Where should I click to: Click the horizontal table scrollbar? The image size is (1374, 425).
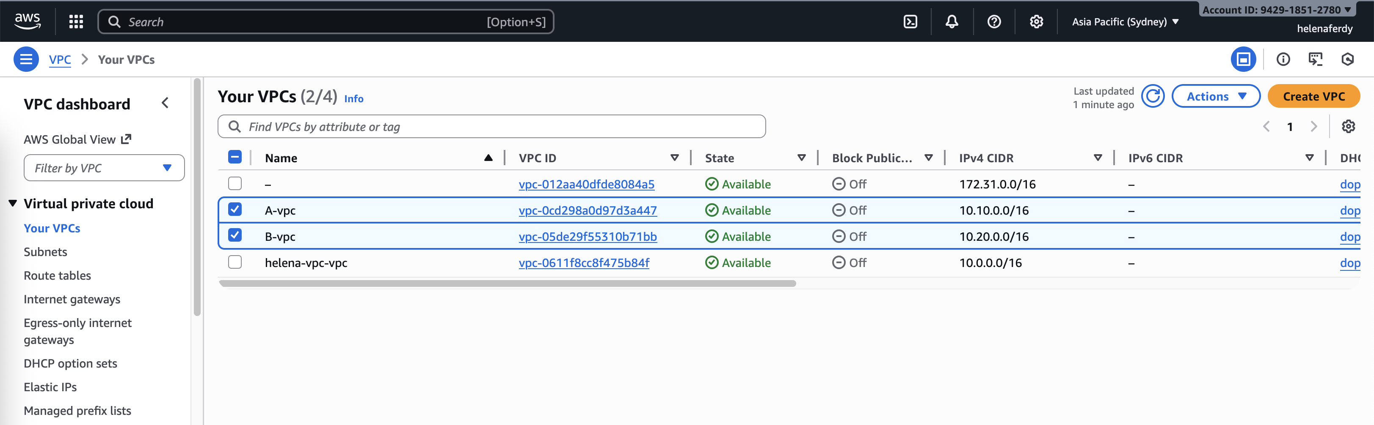click(x=507, y=284)
